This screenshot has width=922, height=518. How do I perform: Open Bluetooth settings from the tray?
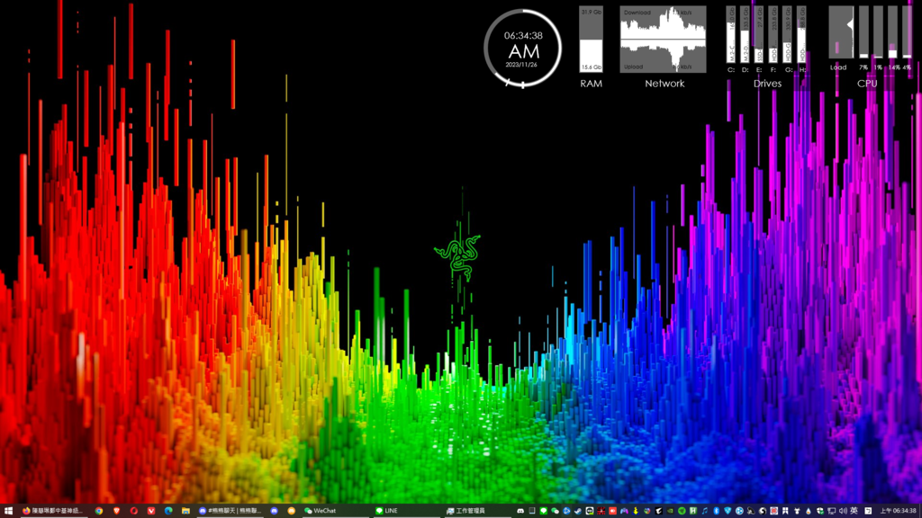pyautogui.click(x=716, y=511)
